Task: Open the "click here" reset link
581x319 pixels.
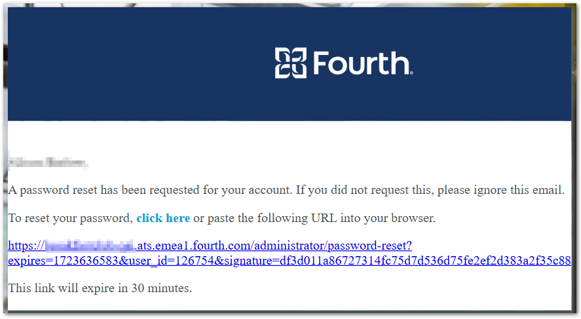Action: pyautogui.click(x=163, y=218)
